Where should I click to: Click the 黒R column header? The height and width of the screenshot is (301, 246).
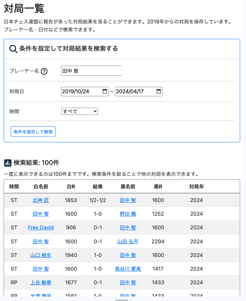(x=158, y=187)
